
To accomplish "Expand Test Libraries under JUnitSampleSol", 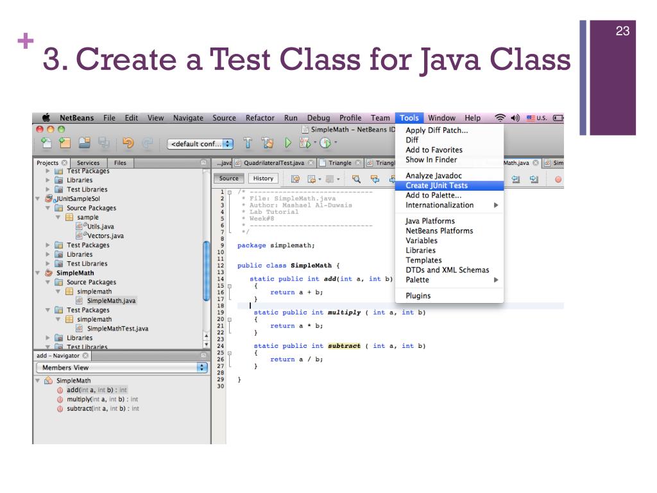I will [x=47, y=264].
